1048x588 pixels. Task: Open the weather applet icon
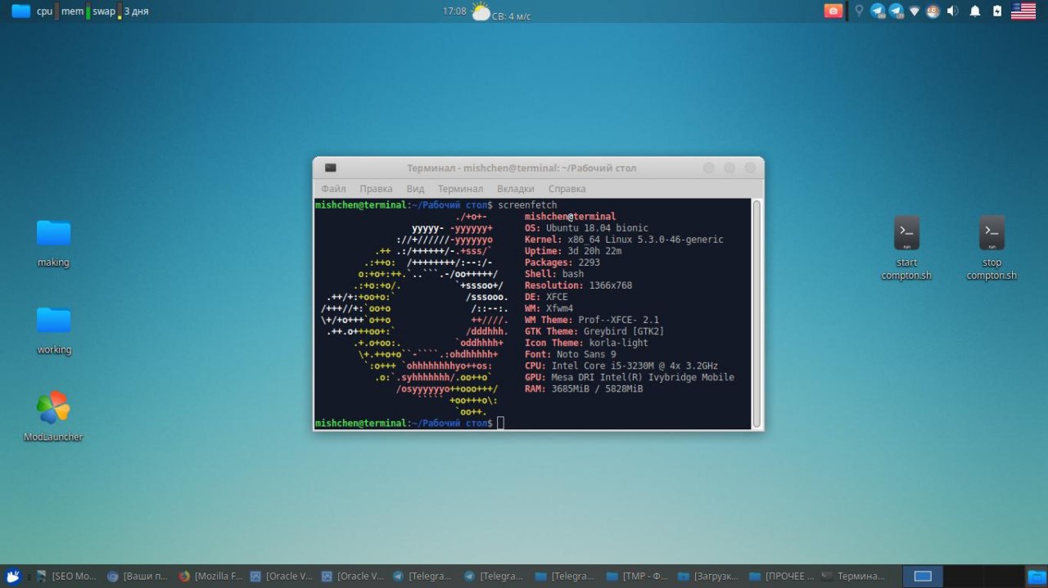coord(481,11)
